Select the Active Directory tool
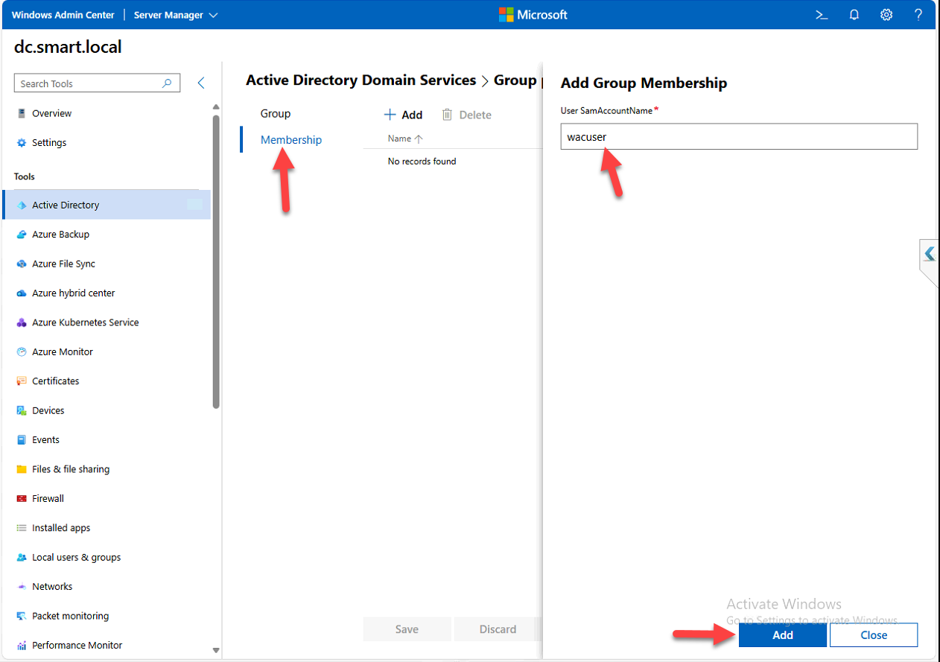Screen dimensions: 940x662 107,205
